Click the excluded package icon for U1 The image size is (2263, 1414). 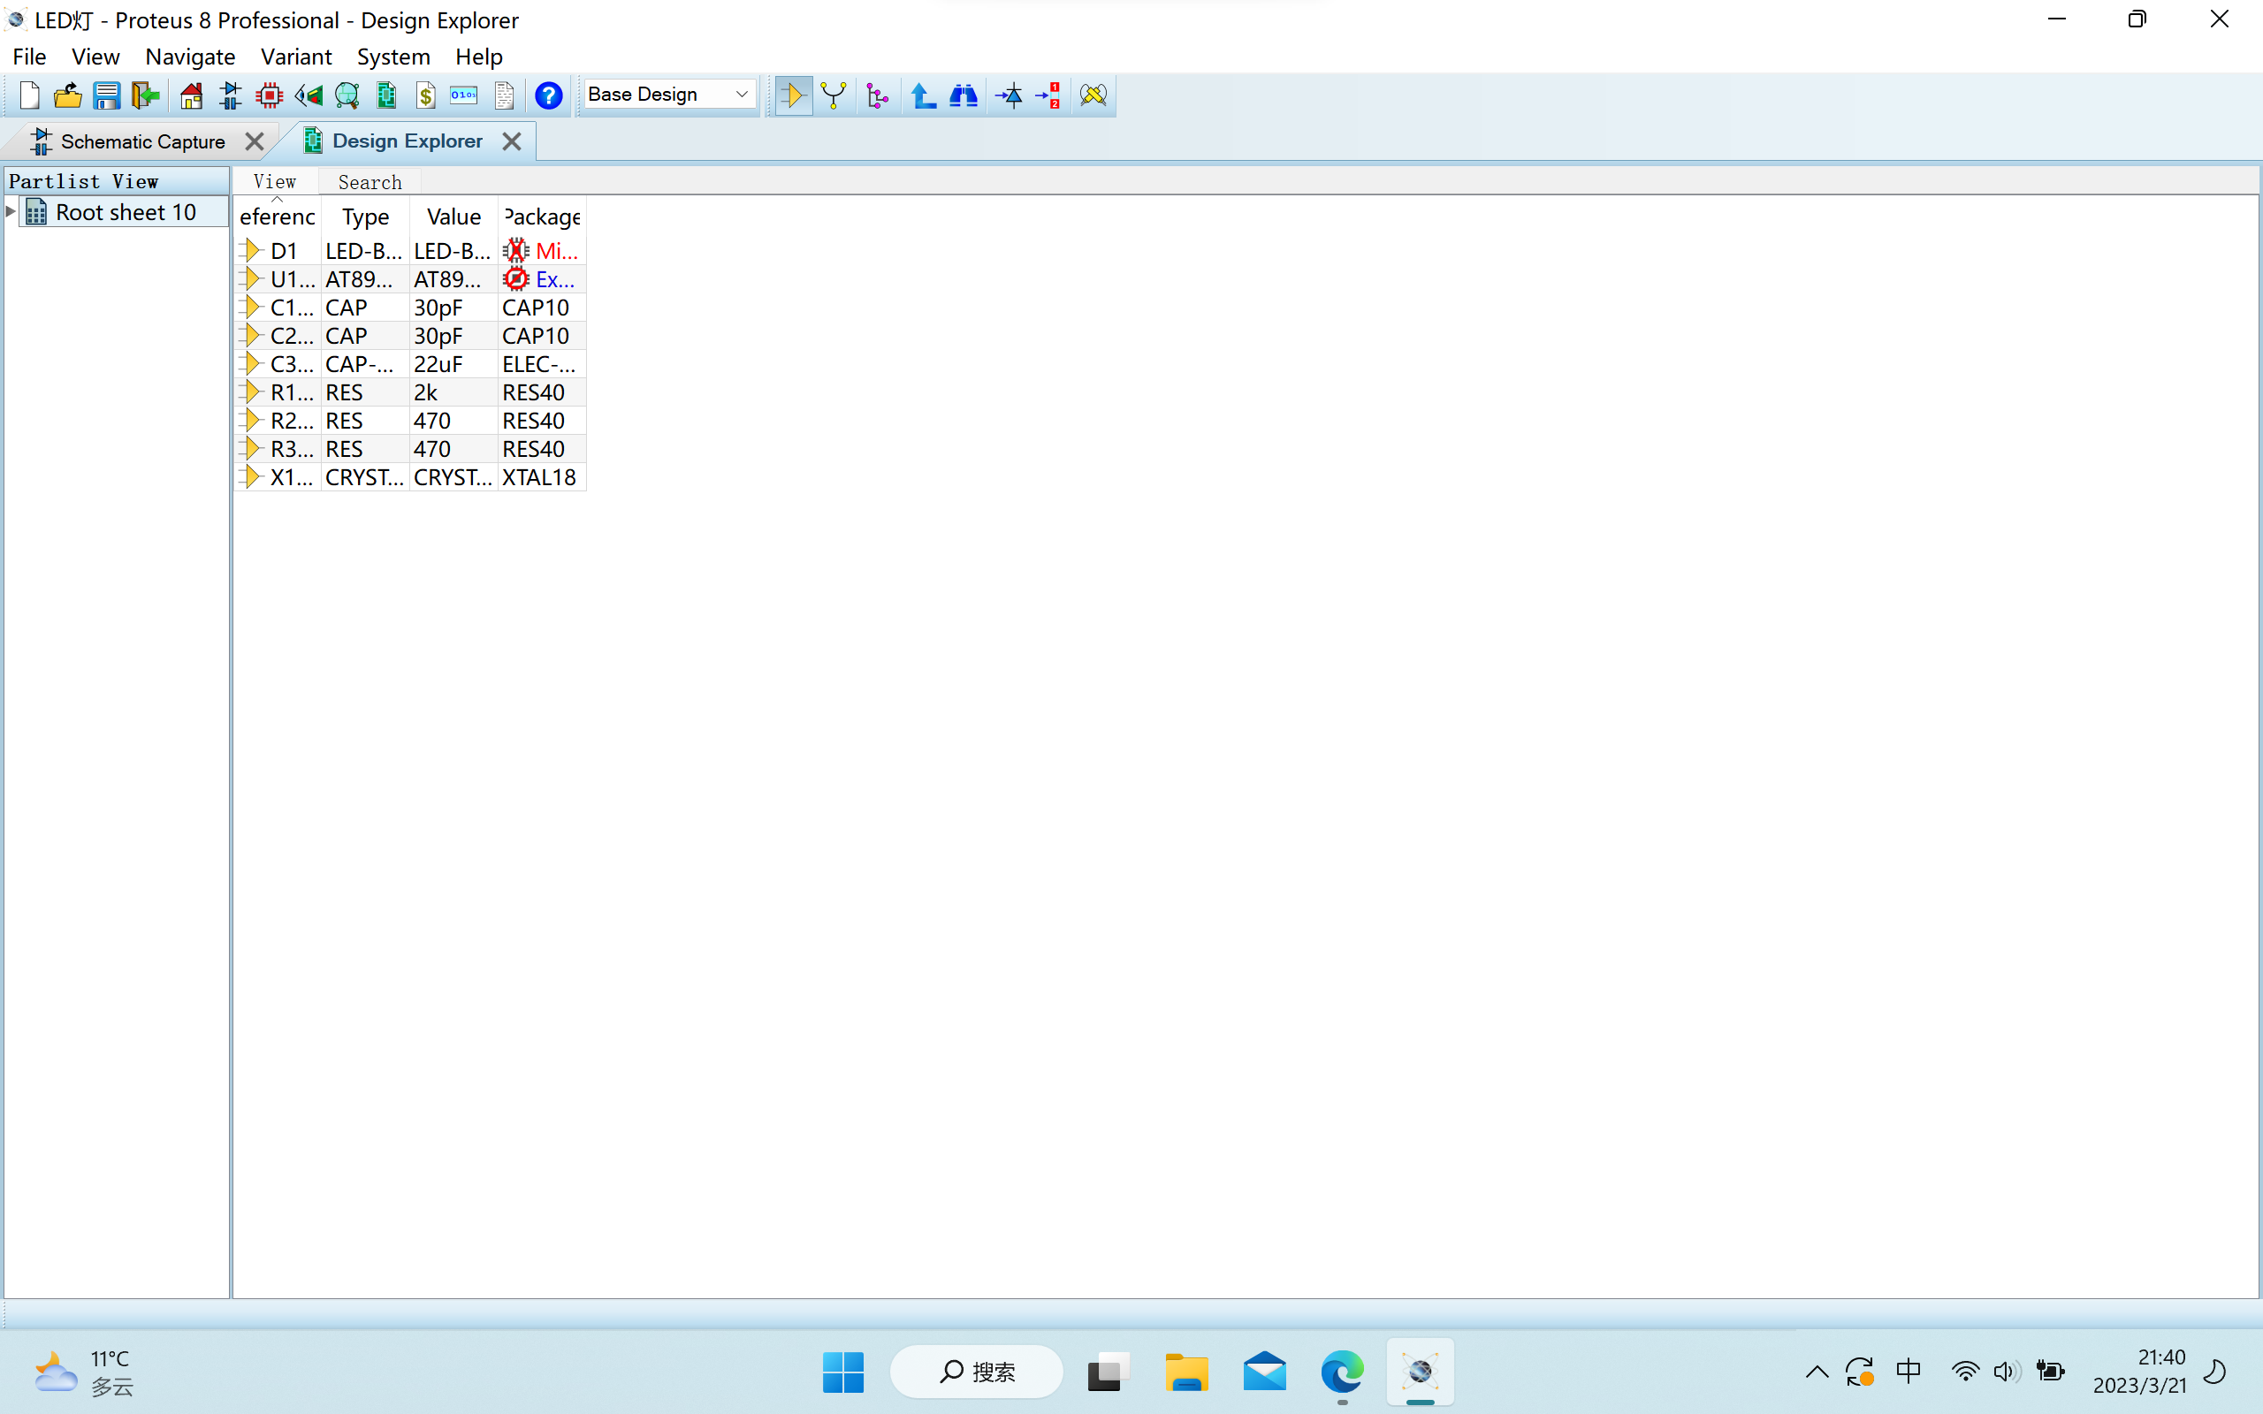point(516,278)
